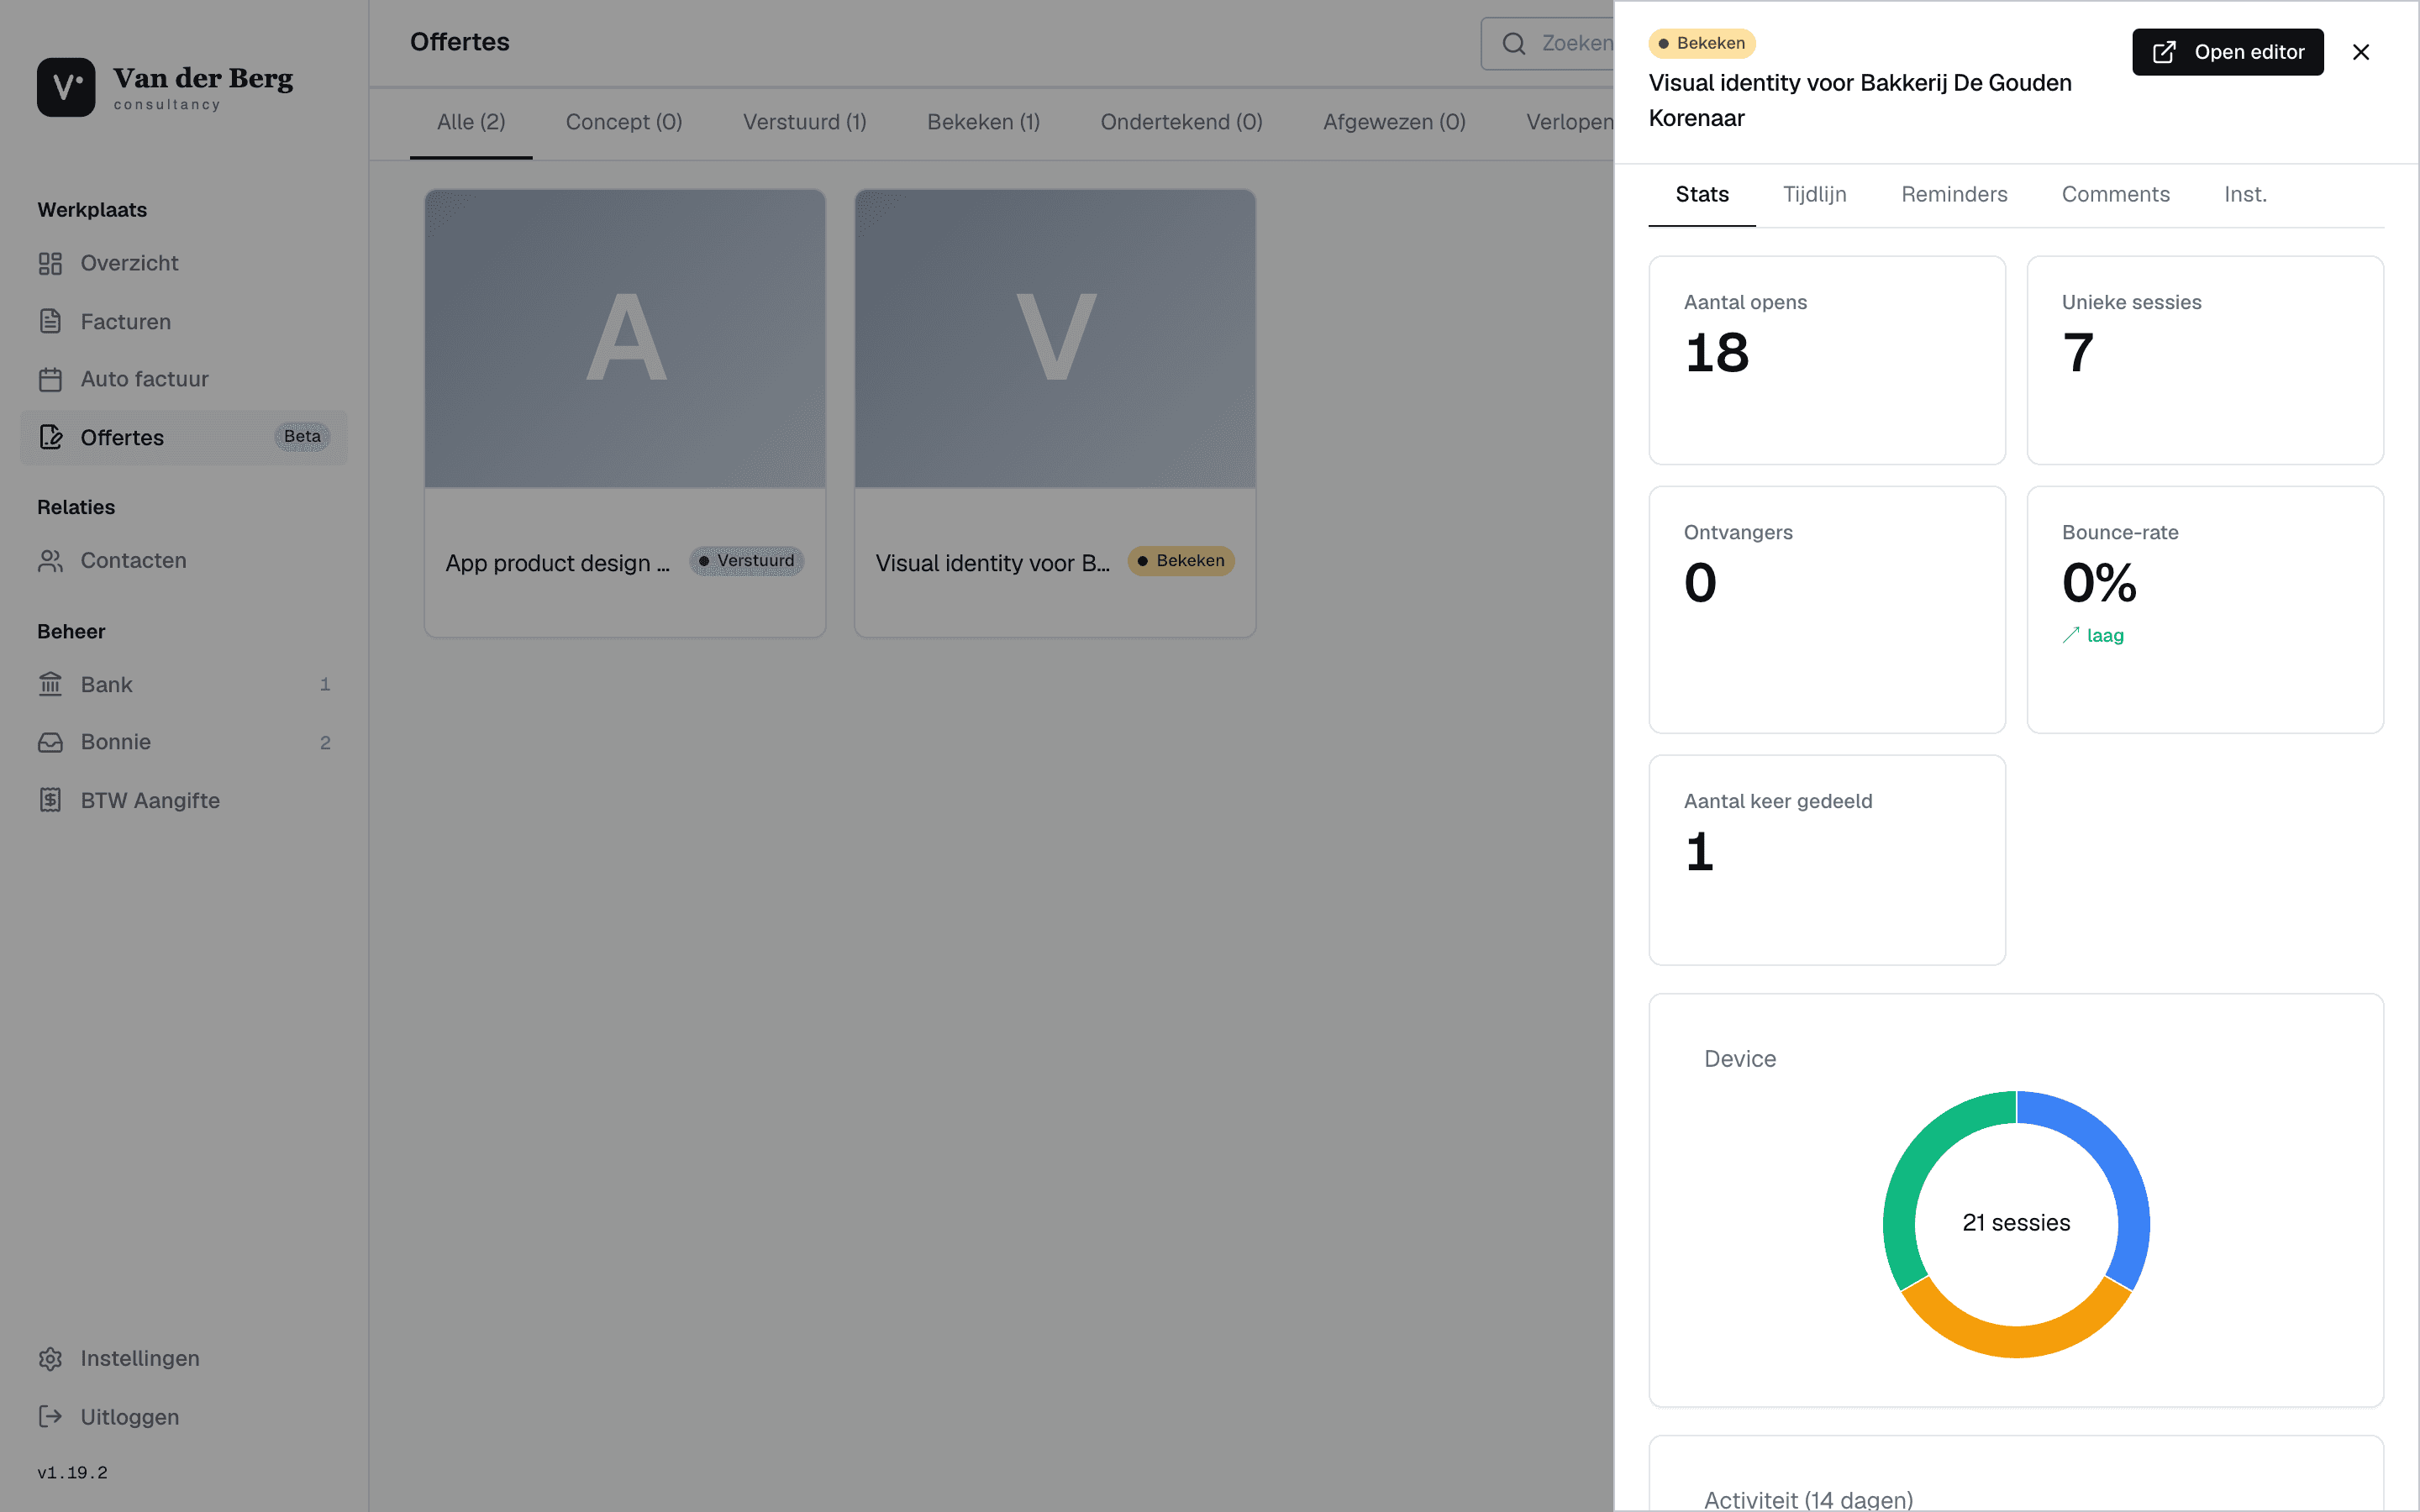Select the Alle (2) tab
Viewport: 2420px width, 1512px height.
[x=471, y=122]
